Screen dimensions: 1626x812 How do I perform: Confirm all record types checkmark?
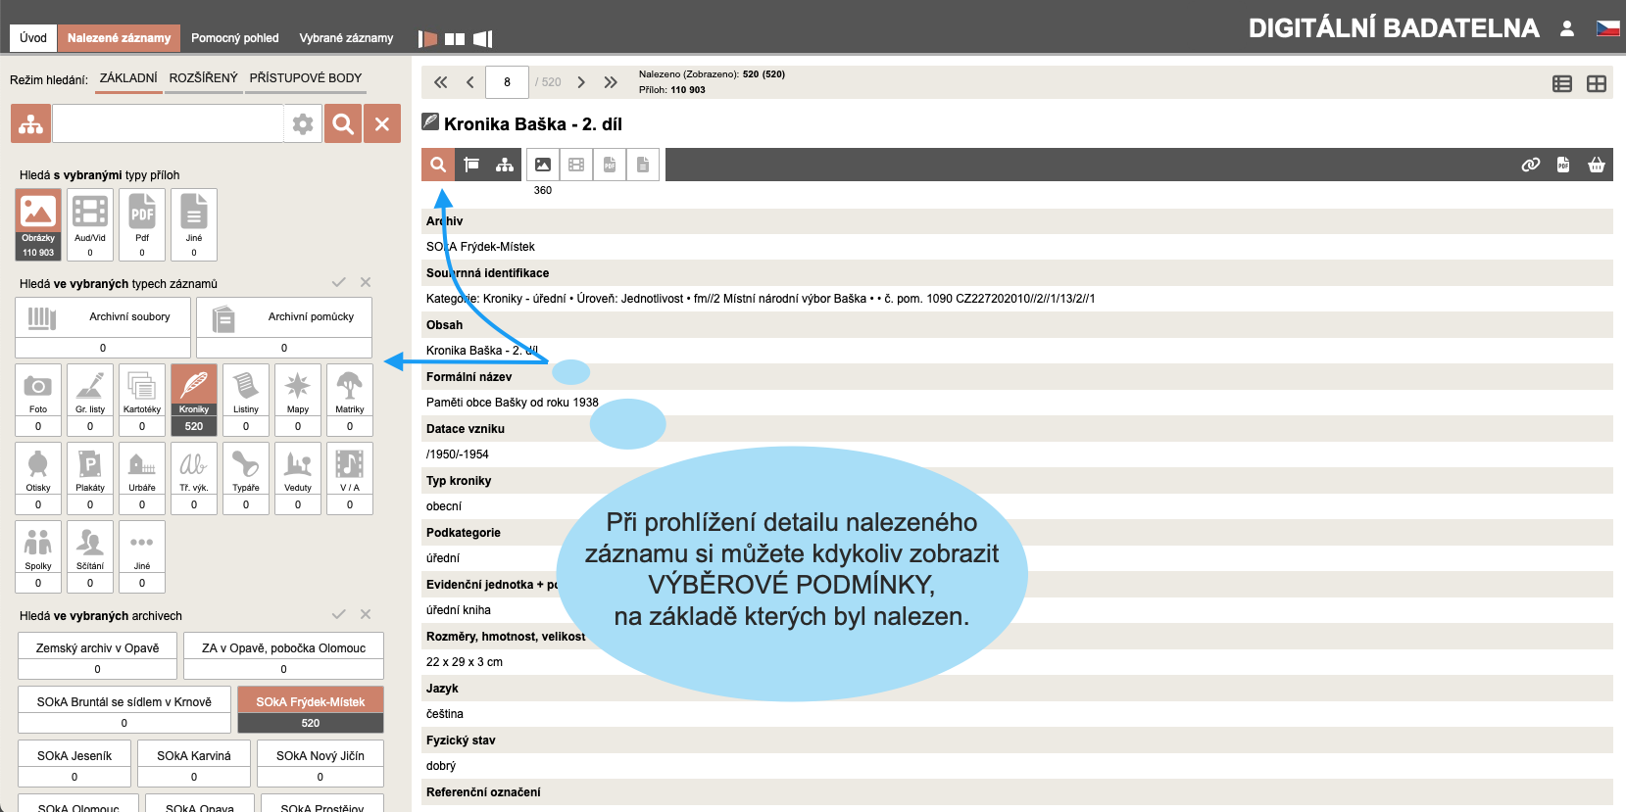tap(339, 282)
